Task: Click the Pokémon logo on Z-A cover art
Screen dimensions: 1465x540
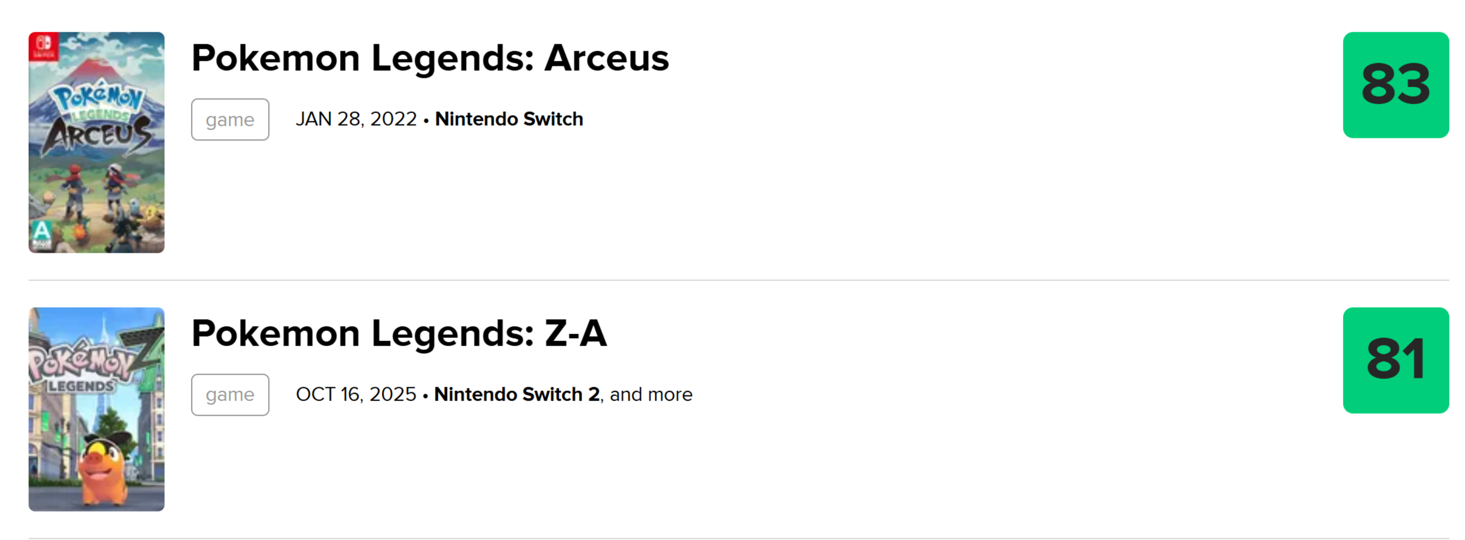Action: pos(79,361)
